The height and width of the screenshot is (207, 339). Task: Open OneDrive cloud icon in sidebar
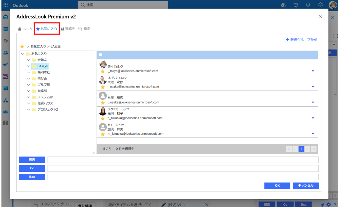tap(6, 112)
